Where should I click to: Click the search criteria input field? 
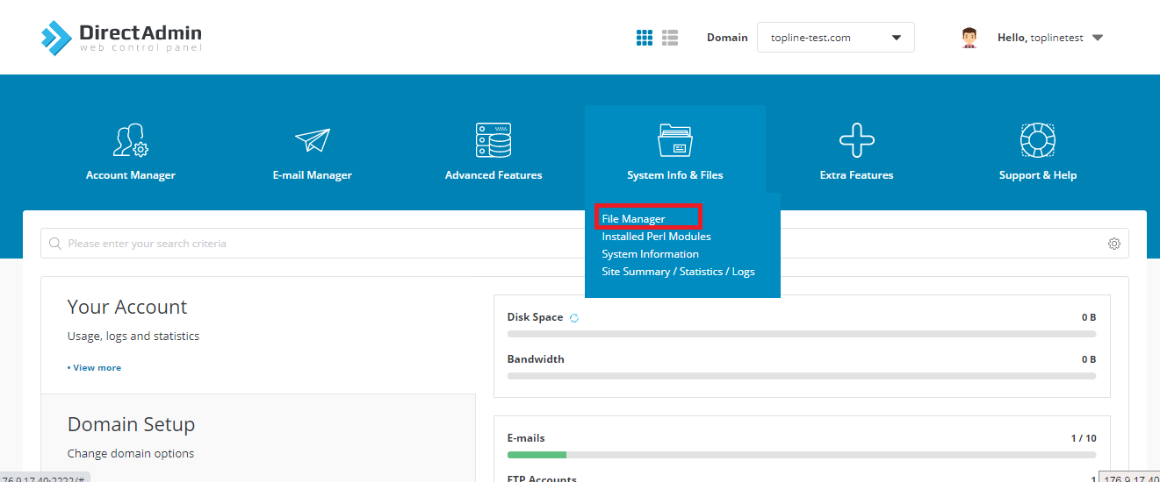coord(585,243)
